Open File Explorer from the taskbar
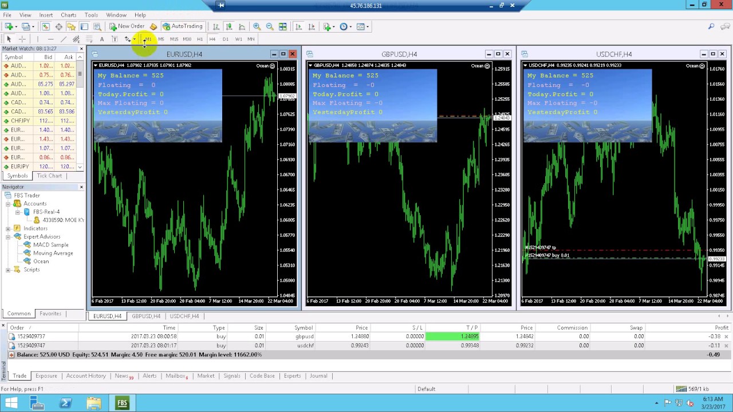Image resolution: width=733 pixels, height=412 pixels. (x=94, y=403)
